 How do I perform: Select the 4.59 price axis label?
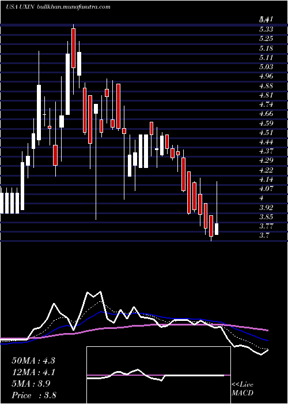(x=266, y=123)
